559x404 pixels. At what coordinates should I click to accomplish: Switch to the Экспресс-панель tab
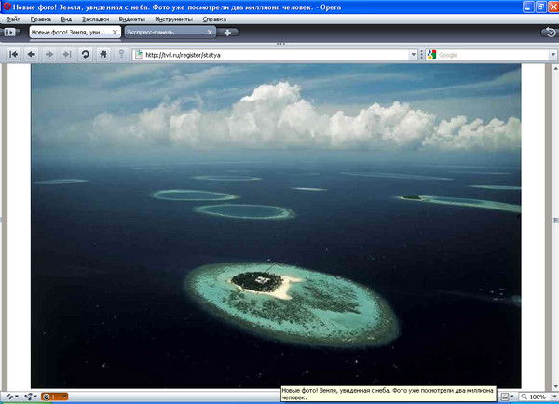160,33
